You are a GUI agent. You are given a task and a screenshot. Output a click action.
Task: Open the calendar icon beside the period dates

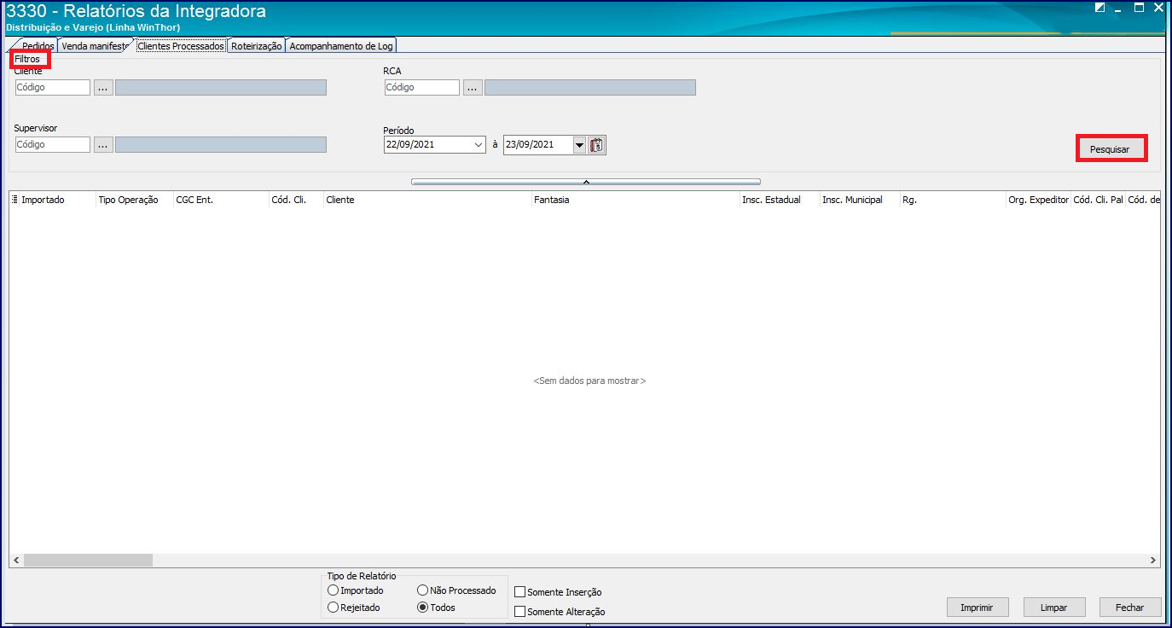[x=597, y=145]
